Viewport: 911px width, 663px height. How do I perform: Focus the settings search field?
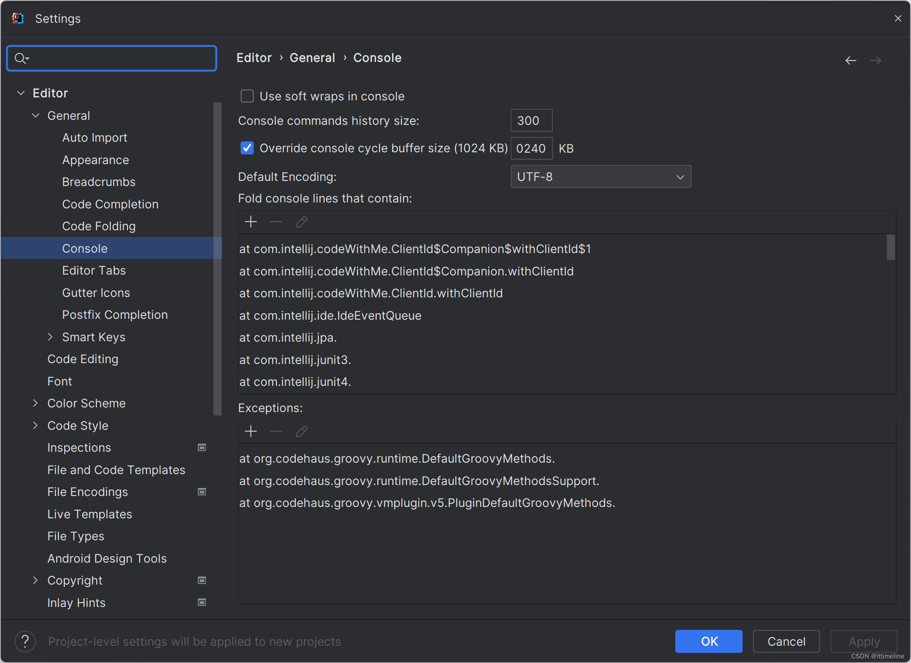112,58
